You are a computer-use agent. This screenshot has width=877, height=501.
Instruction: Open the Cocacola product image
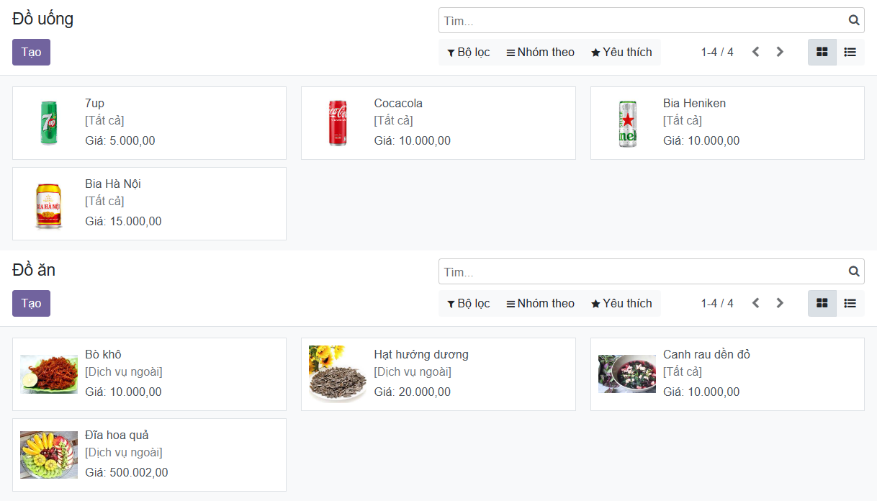click(338, 123)
